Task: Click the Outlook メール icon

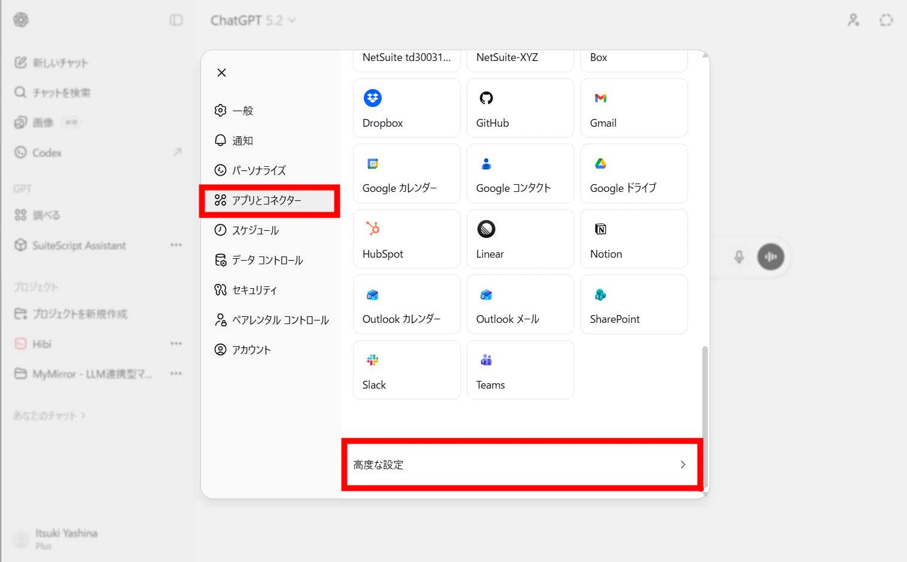Action: click(486, 295)
